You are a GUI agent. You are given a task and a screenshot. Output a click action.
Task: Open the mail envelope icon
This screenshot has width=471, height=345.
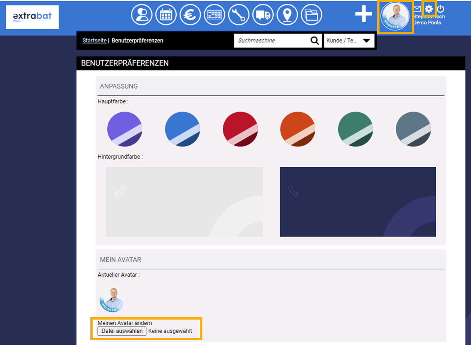[x=417, y=9]
